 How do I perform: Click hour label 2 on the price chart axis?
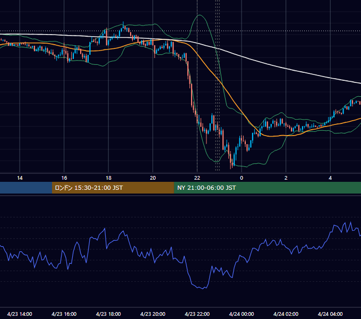(286, 178)
